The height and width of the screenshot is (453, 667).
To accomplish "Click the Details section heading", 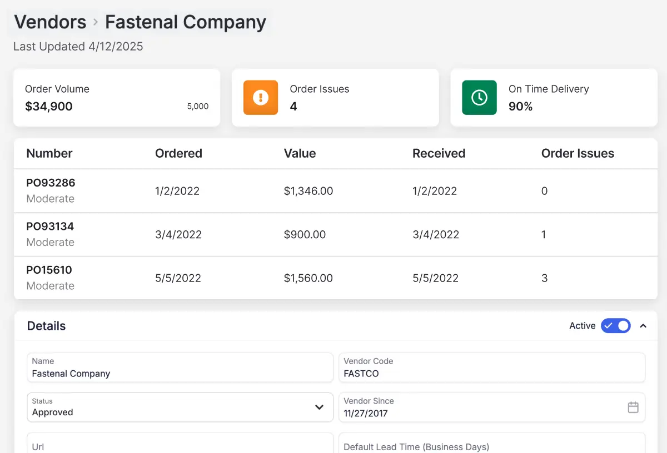I will [47, 326].
